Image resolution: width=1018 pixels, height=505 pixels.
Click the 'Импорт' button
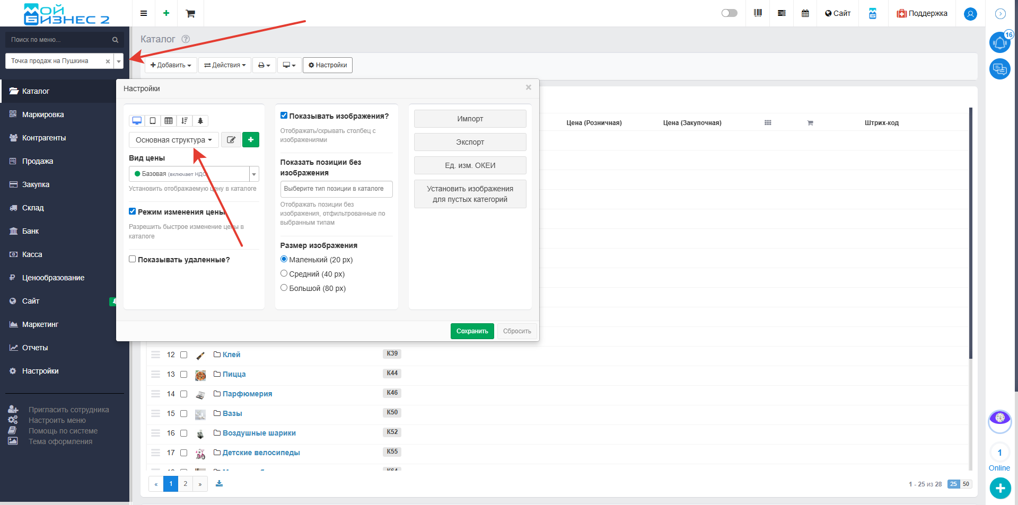(x=470, y=119)
